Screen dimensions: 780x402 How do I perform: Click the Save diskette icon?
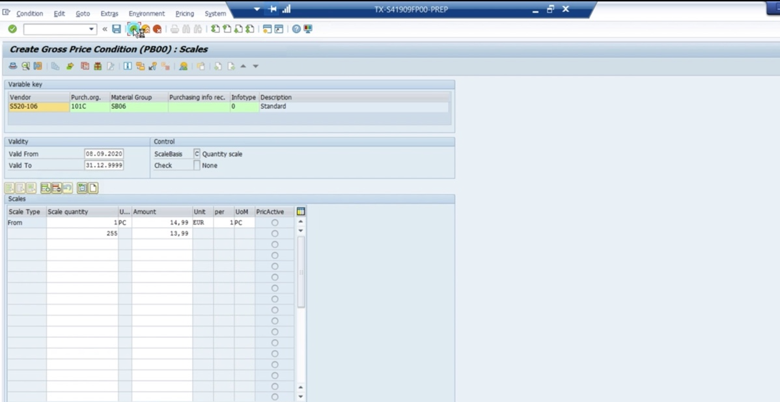pos(117,29)
